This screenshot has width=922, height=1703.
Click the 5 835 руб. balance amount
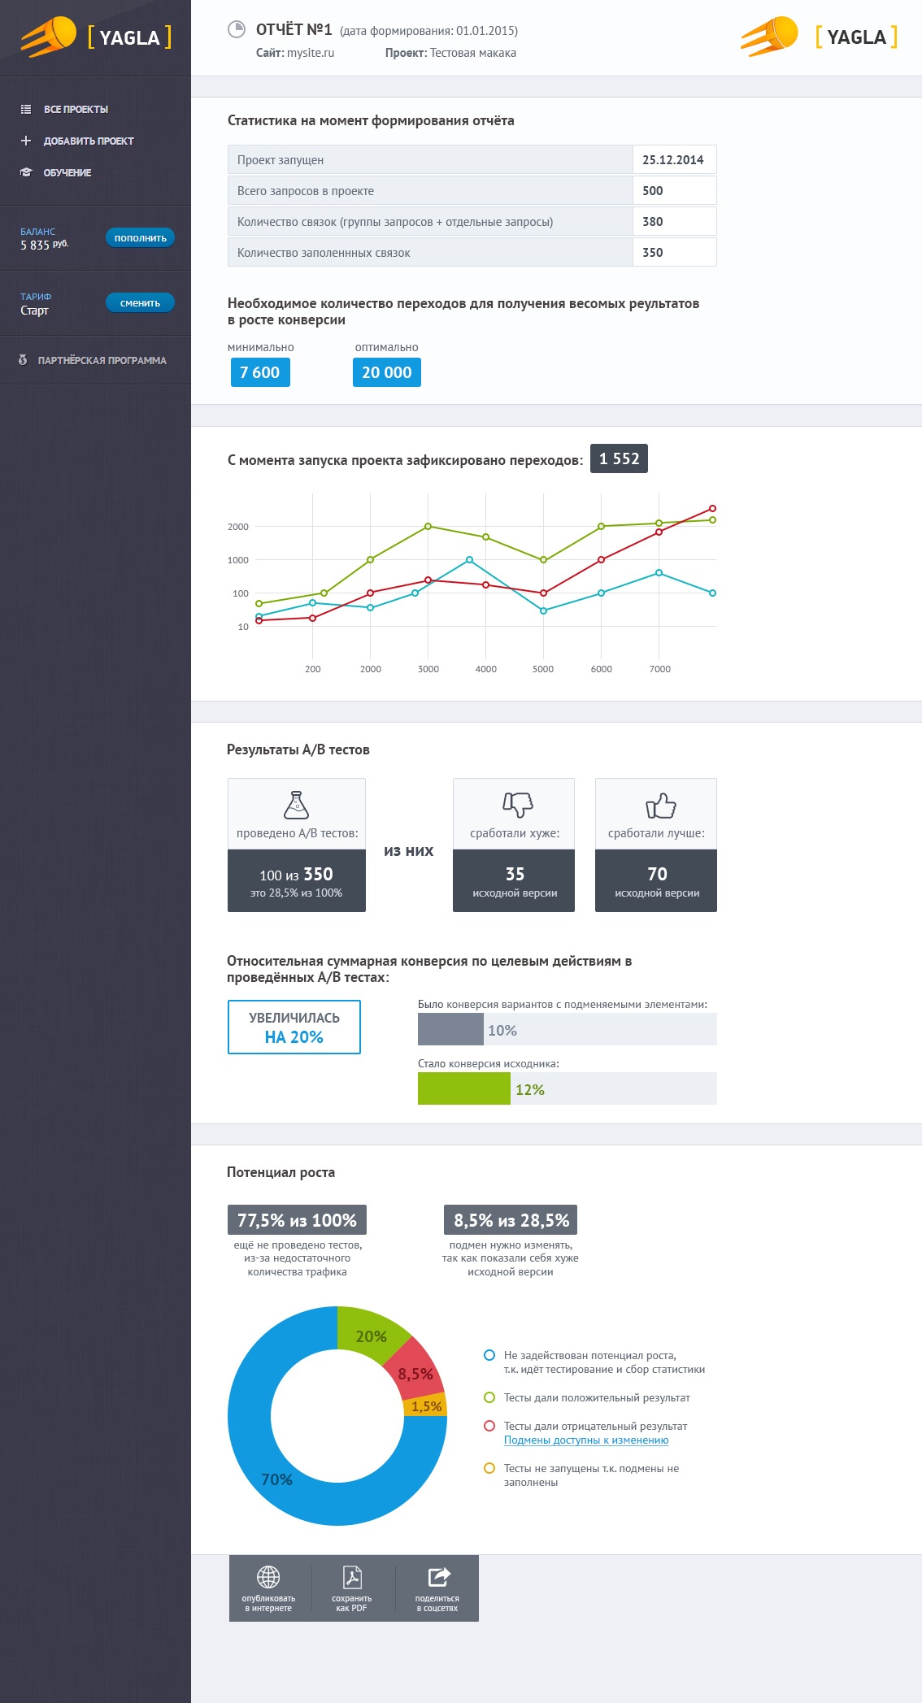pos(44,245)
